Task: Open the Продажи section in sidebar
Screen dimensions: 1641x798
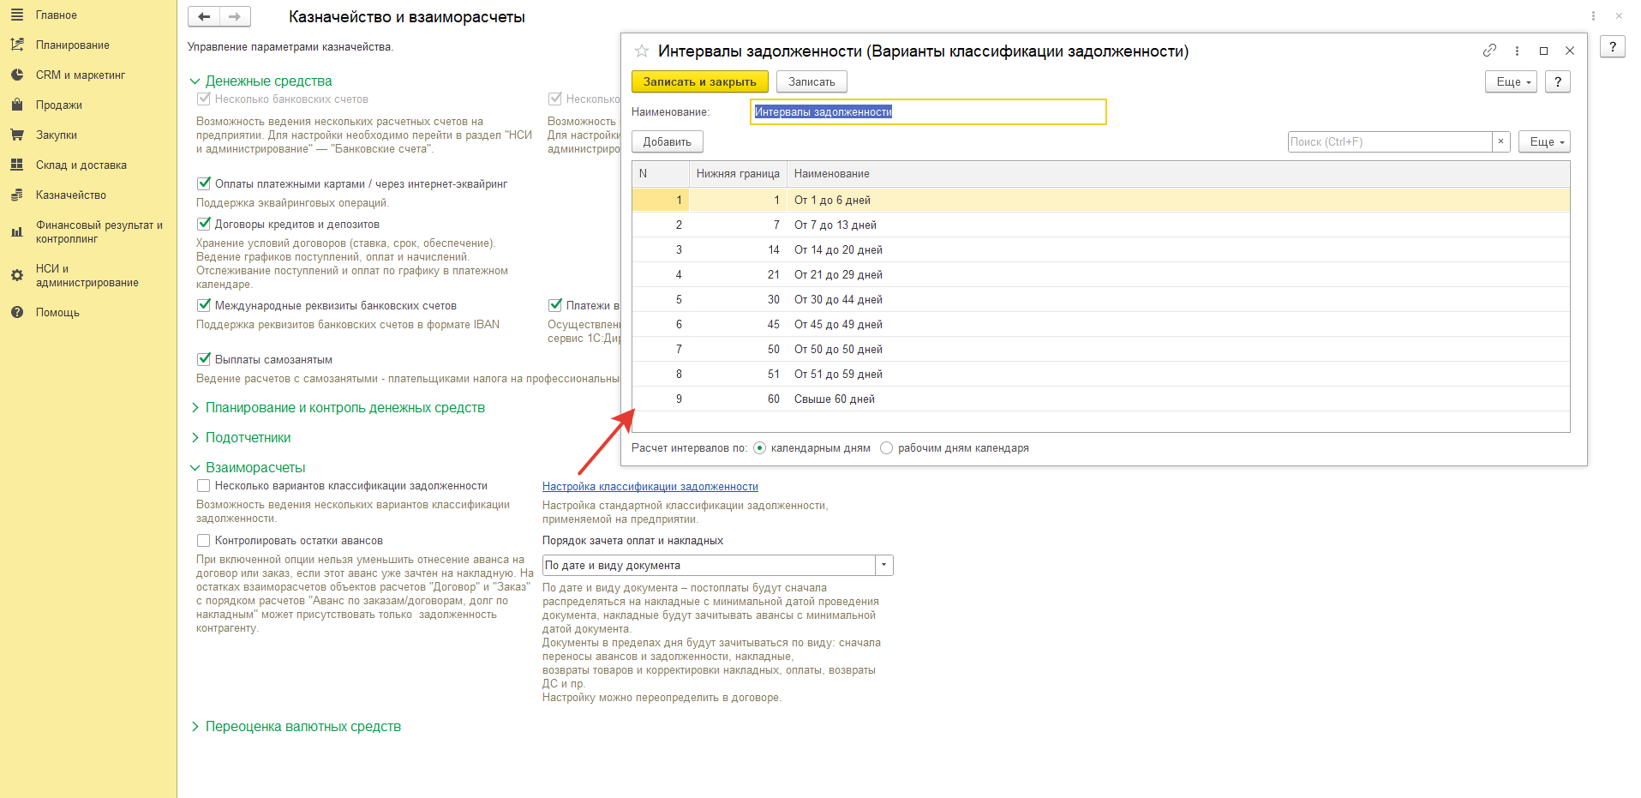Action: (x=59, y=105)
